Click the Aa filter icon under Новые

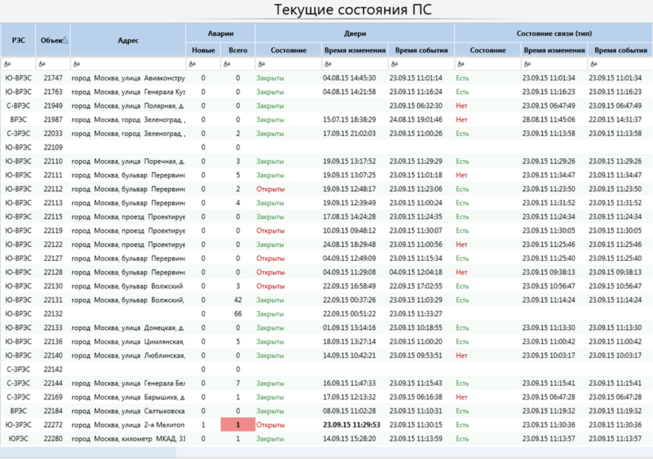point(191,64)
